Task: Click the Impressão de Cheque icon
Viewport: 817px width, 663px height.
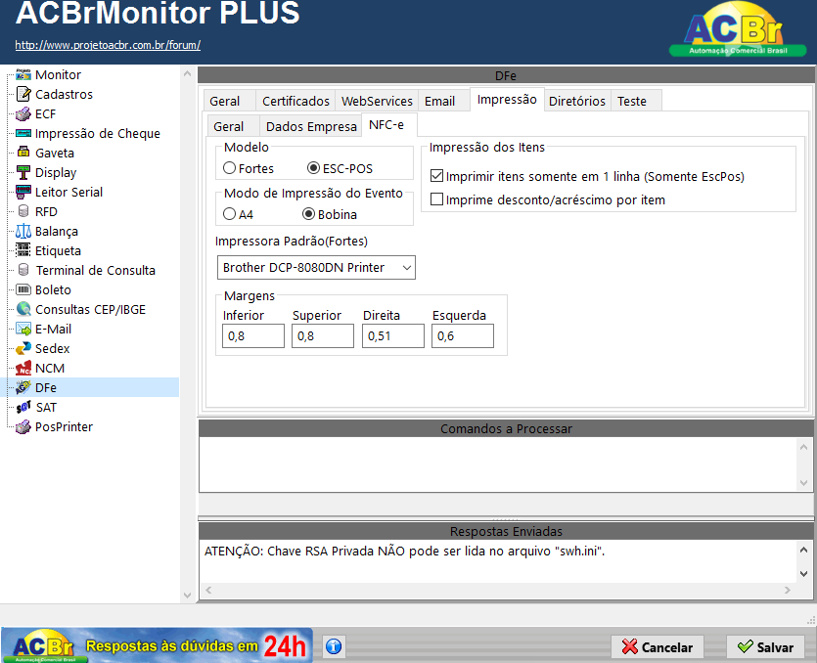Action: click(x=23, y=133)
